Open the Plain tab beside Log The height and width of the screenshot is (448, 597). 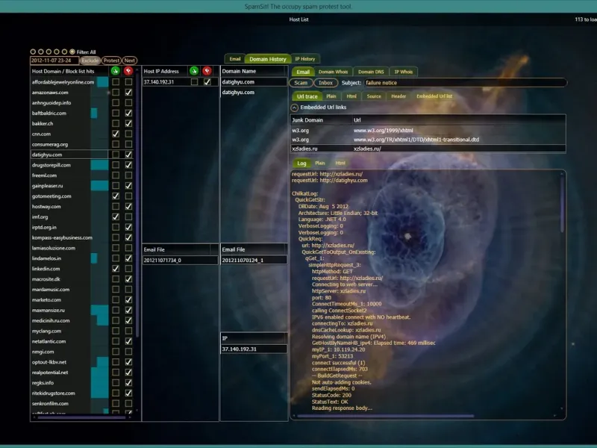[320, 163]
